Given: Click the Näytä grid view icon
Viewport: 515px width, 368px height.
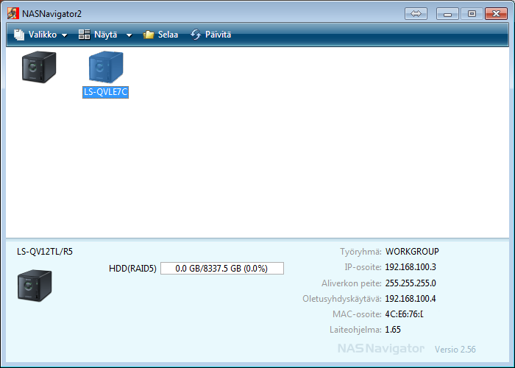Looking at the screenshot, I should 85,35.
